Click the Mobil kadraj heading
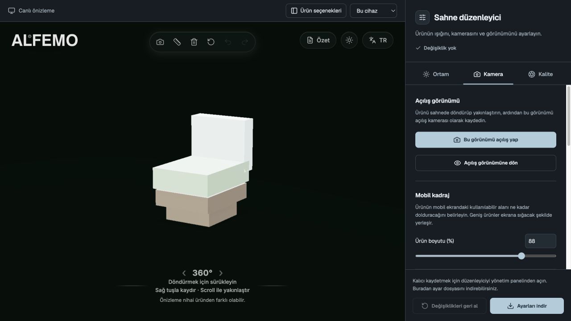This screenshot has width=571, height=321. tap(432, 195)
